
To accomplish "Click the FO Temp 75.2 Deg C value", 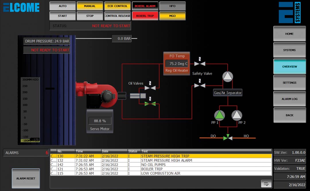I will point(177,64).
